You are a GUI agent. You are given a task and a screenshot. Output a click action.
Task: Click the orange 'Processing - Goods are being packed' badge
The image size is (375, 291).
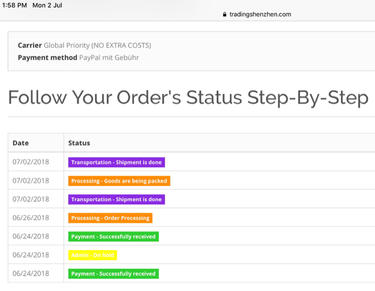119,181
